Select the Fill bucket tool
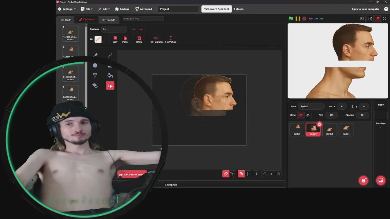Screen dimensions: 390x219 (x=110, y=75)
